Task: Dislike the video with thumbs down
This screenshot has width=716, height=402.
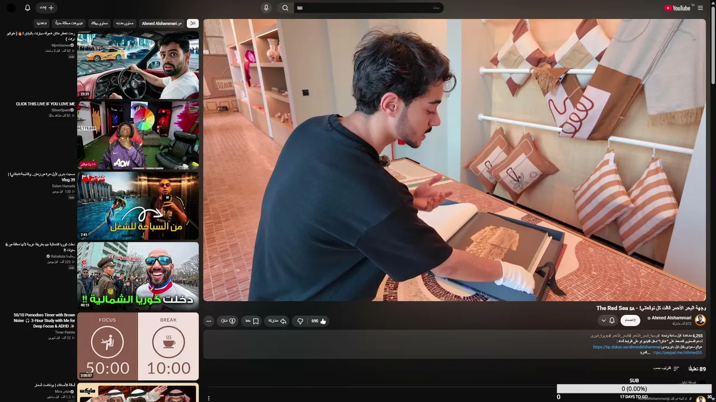Action: pyautogui.click(x=300, y=321)
